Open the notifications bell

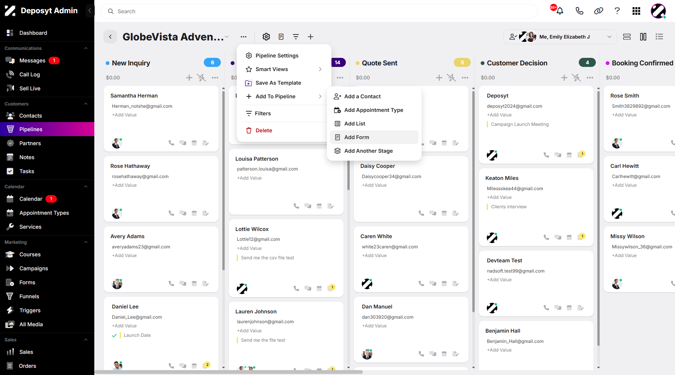560,11
